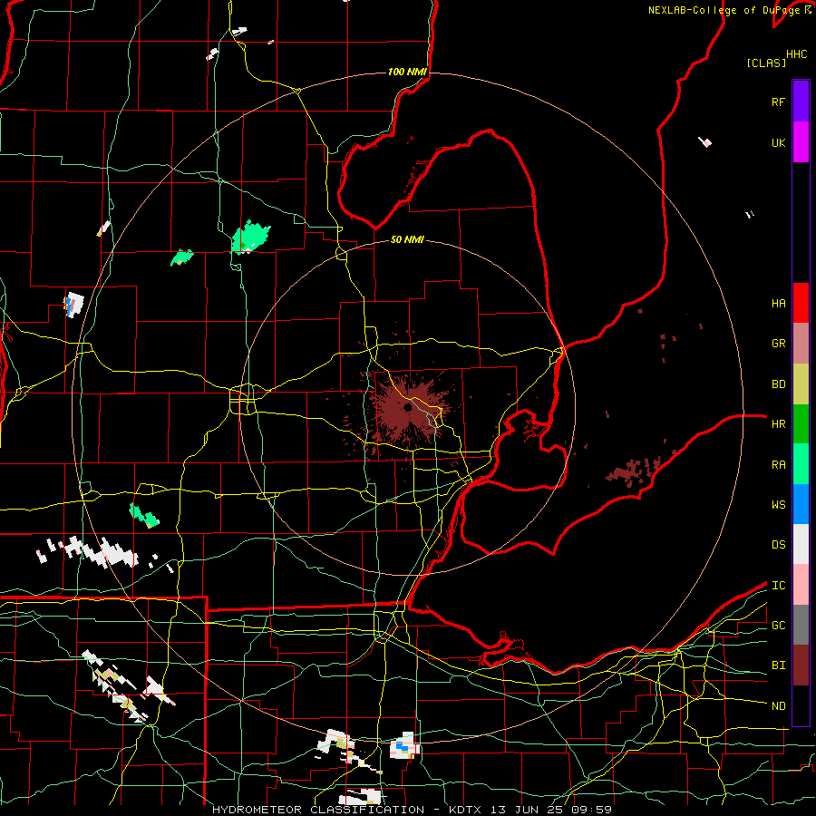Click the '100 NMI' range ring label
816x816 pixels.
(x=407, y=72)
